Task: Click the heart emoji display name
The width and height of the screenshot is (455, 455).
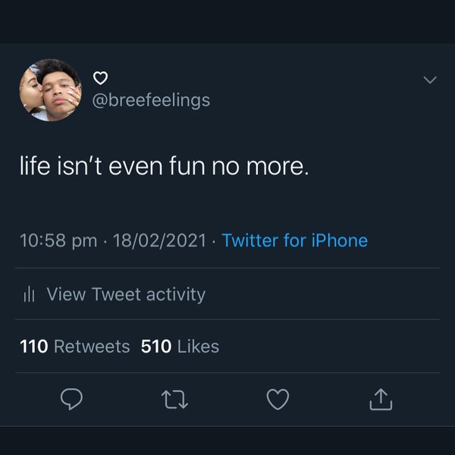Action: point(101,77)
